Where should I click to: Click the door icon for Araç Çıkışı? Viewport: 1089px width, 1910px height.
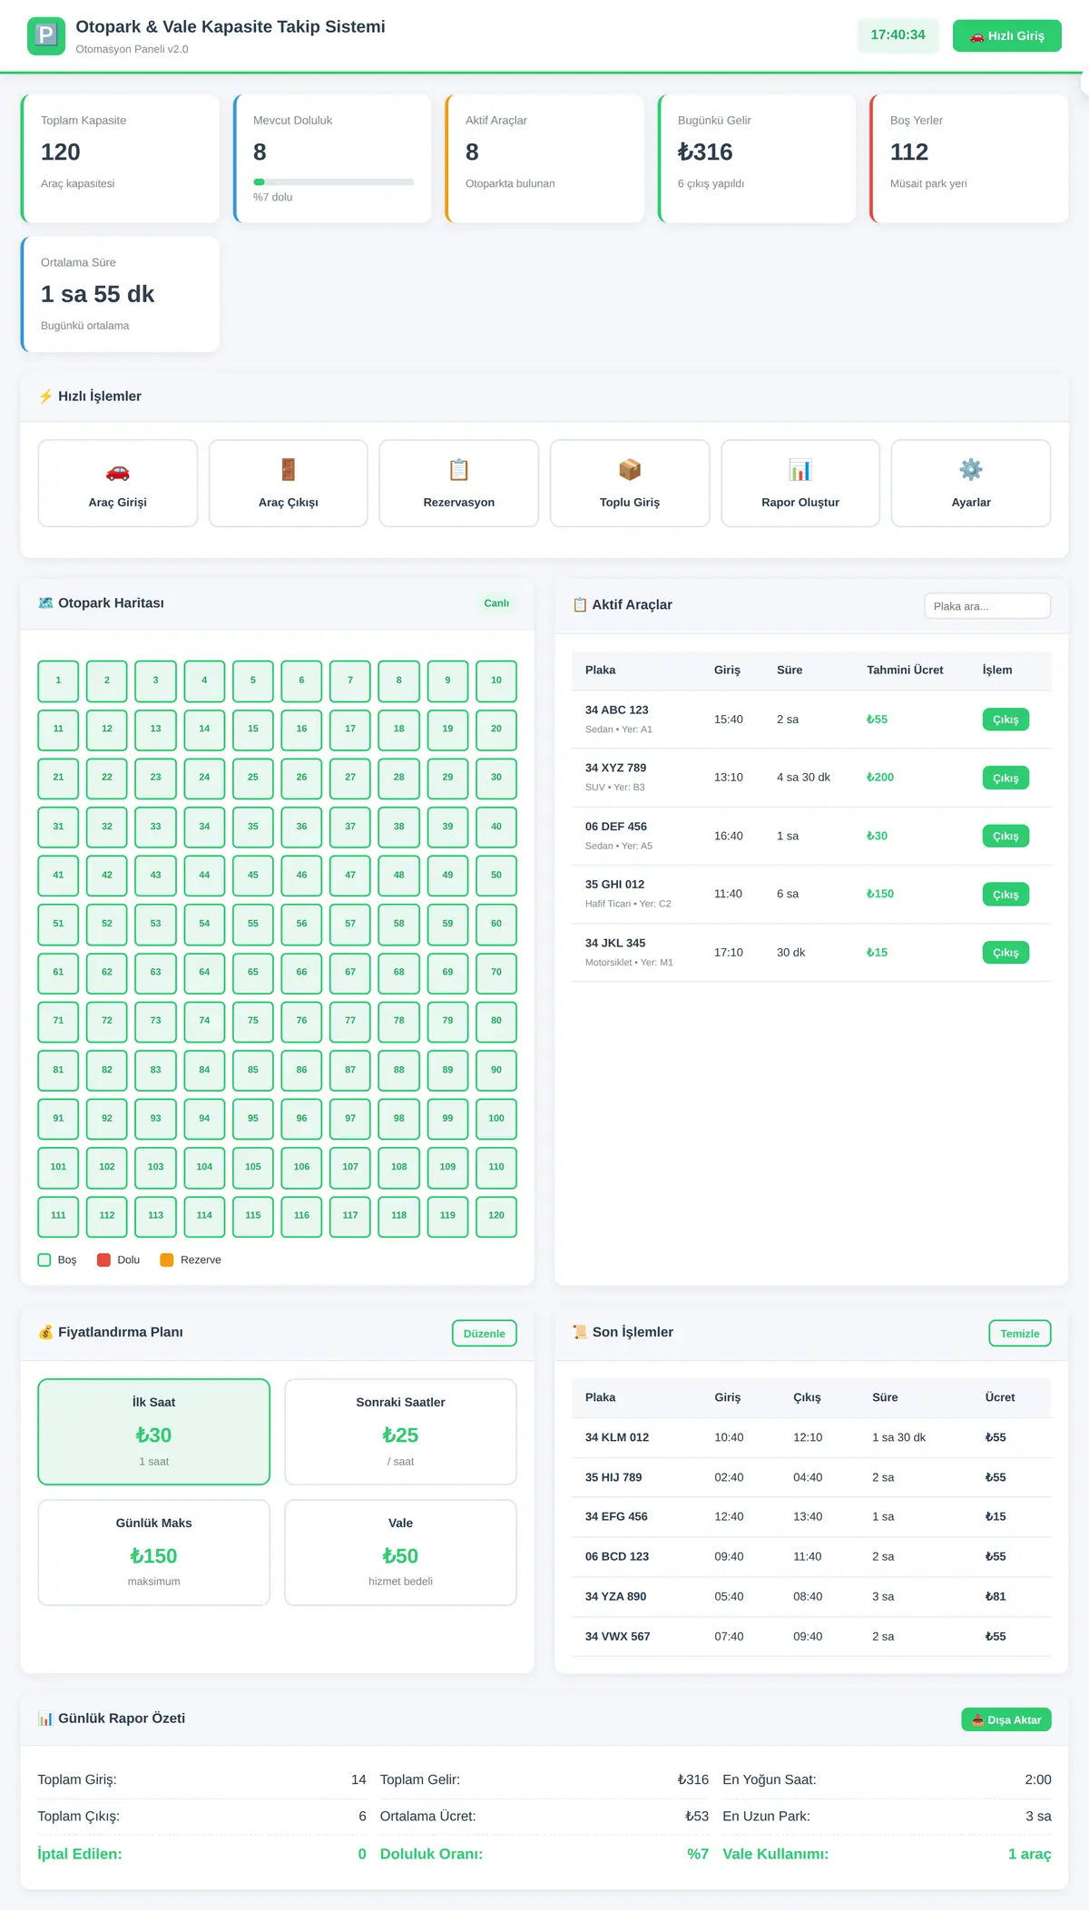(x=289, y=470)
